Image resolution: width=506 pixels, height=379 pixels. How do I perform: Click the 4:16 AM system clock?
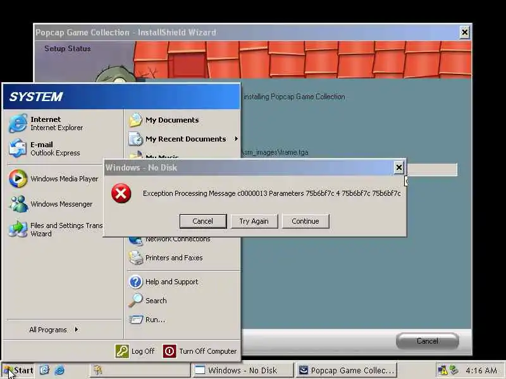(x=481, y=370)
